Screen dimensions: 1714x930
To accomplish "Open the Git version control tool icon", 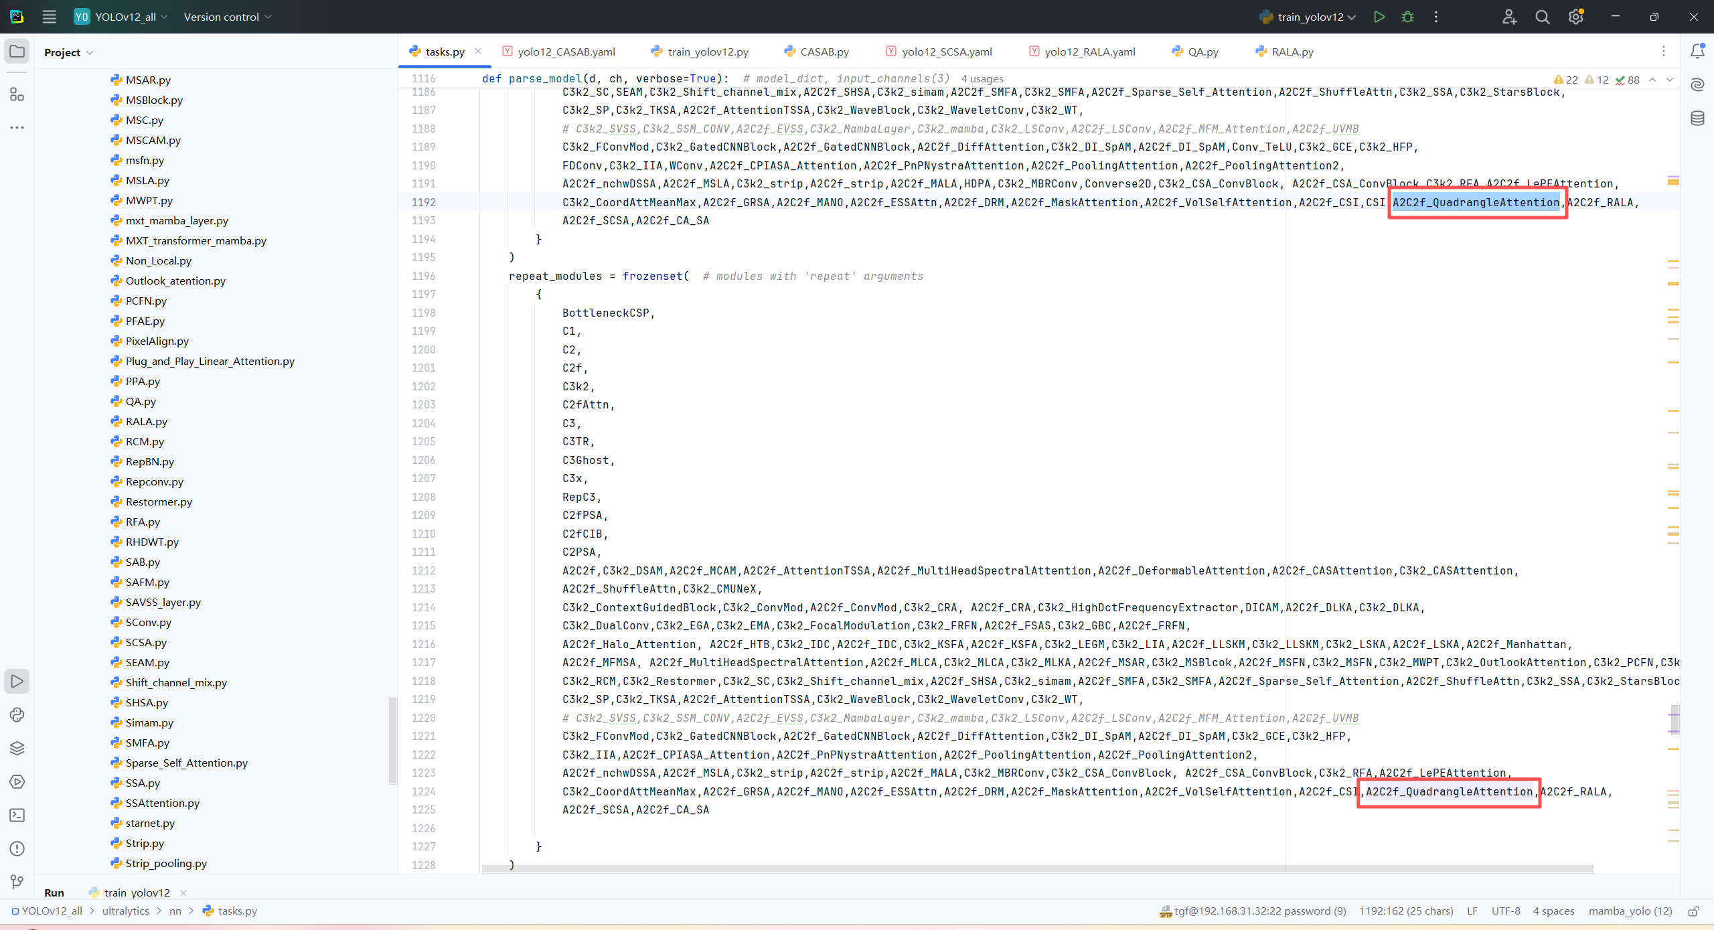I will tap(17, 882).
